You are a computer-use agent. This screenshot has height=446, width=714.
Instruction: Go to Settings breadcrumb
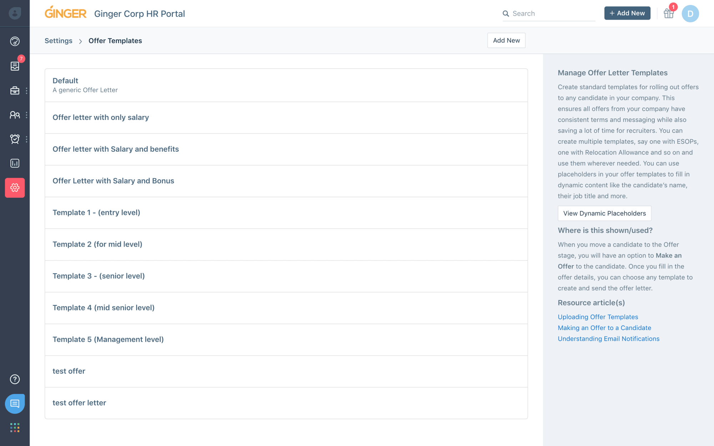tap(59, 41)
